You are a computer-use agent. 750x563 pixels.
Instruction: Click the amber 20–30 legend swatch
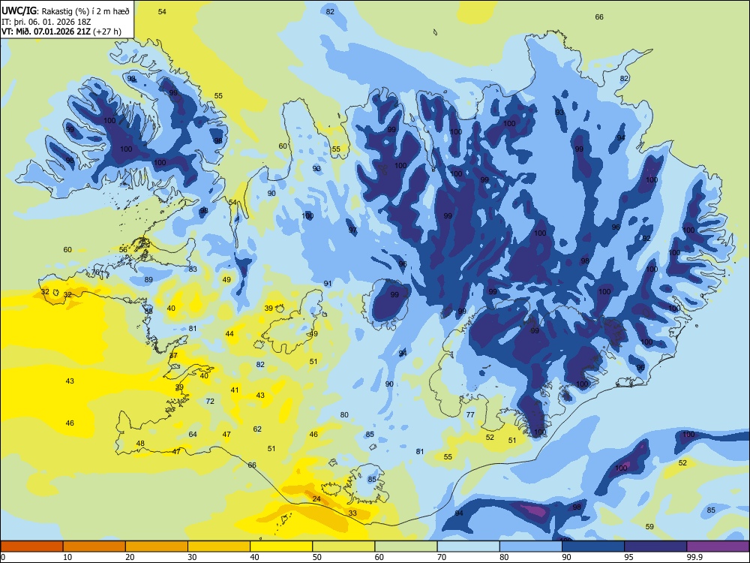point(157,546)
